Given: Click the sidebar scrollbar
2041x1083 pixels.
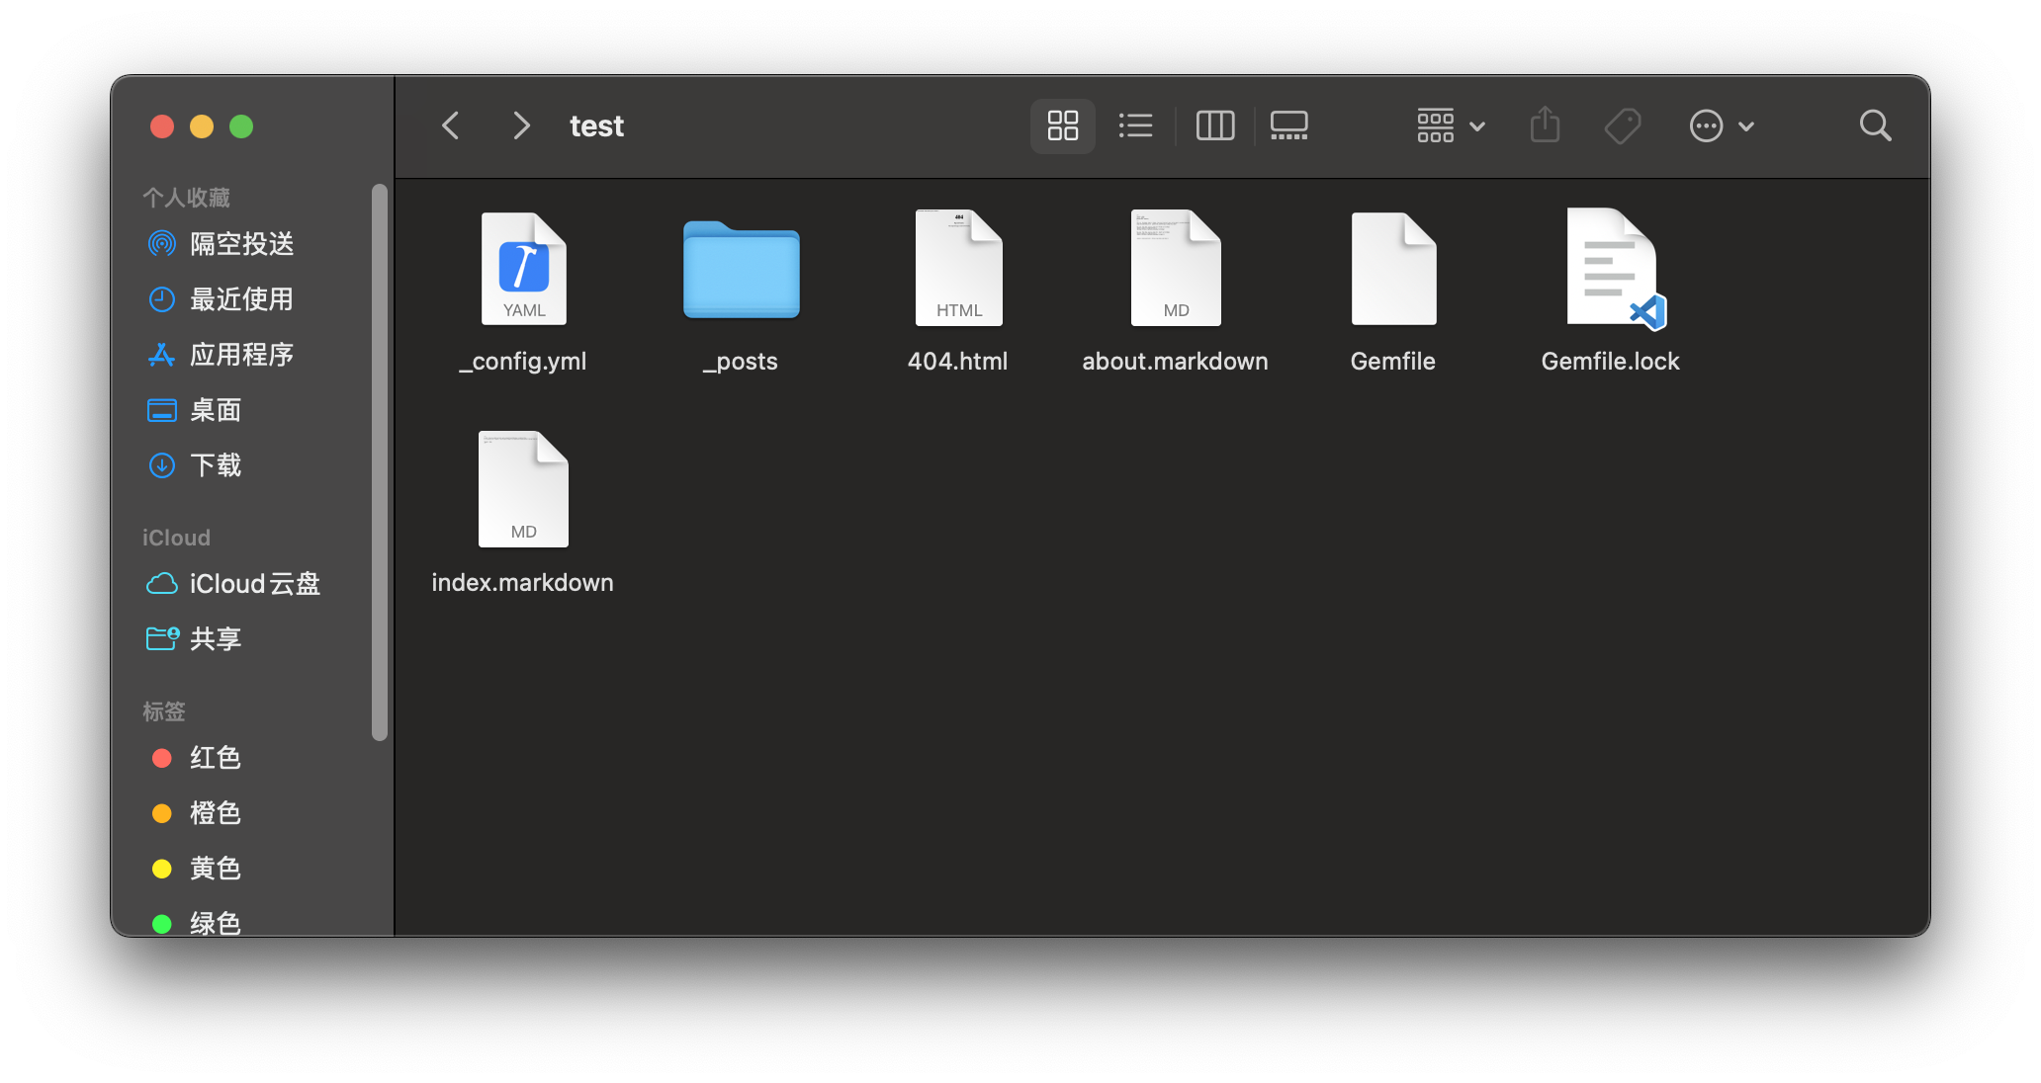Looking at the screenshot, I should 380,461.
